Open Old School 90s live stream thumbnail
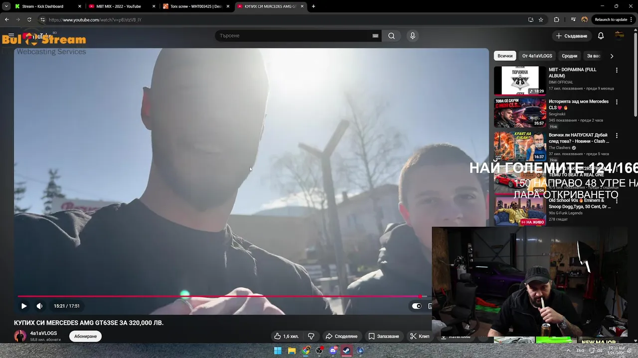This screenshot has width=638, height=358. pyautogui.click(x=520, y=211)
